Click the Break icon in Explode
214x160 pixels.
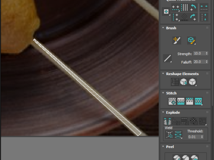tap(168, 121)
